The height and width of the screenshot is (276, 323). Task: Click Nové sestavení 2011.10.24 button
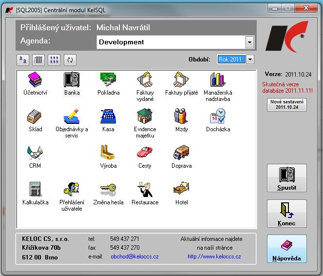tap(287, 105)
